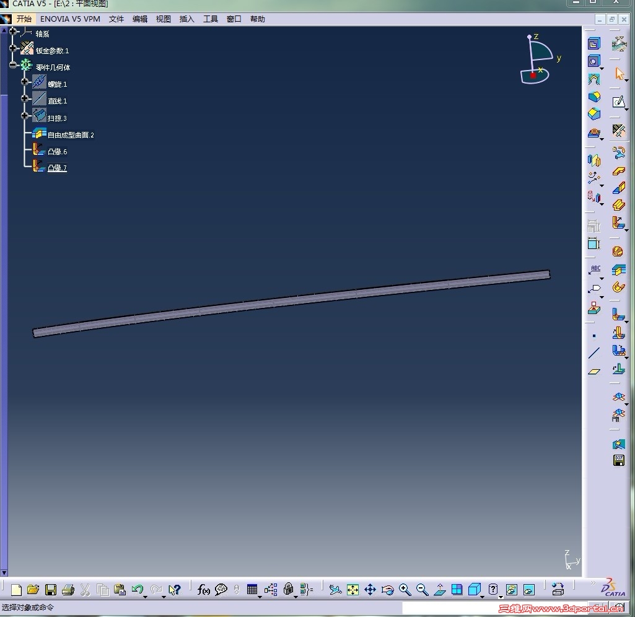Viewport: 635px width, 617px height.
Task: Open the view mode dropdown beside isometric cube
Action: (482, 597)
